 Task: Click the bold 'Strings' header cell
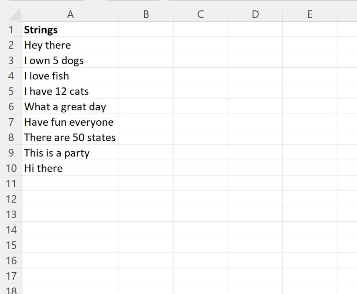click(70, 29)
